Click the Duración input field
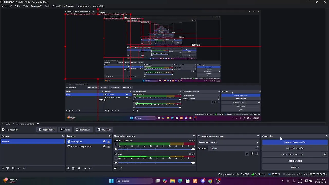 point(232,149)
